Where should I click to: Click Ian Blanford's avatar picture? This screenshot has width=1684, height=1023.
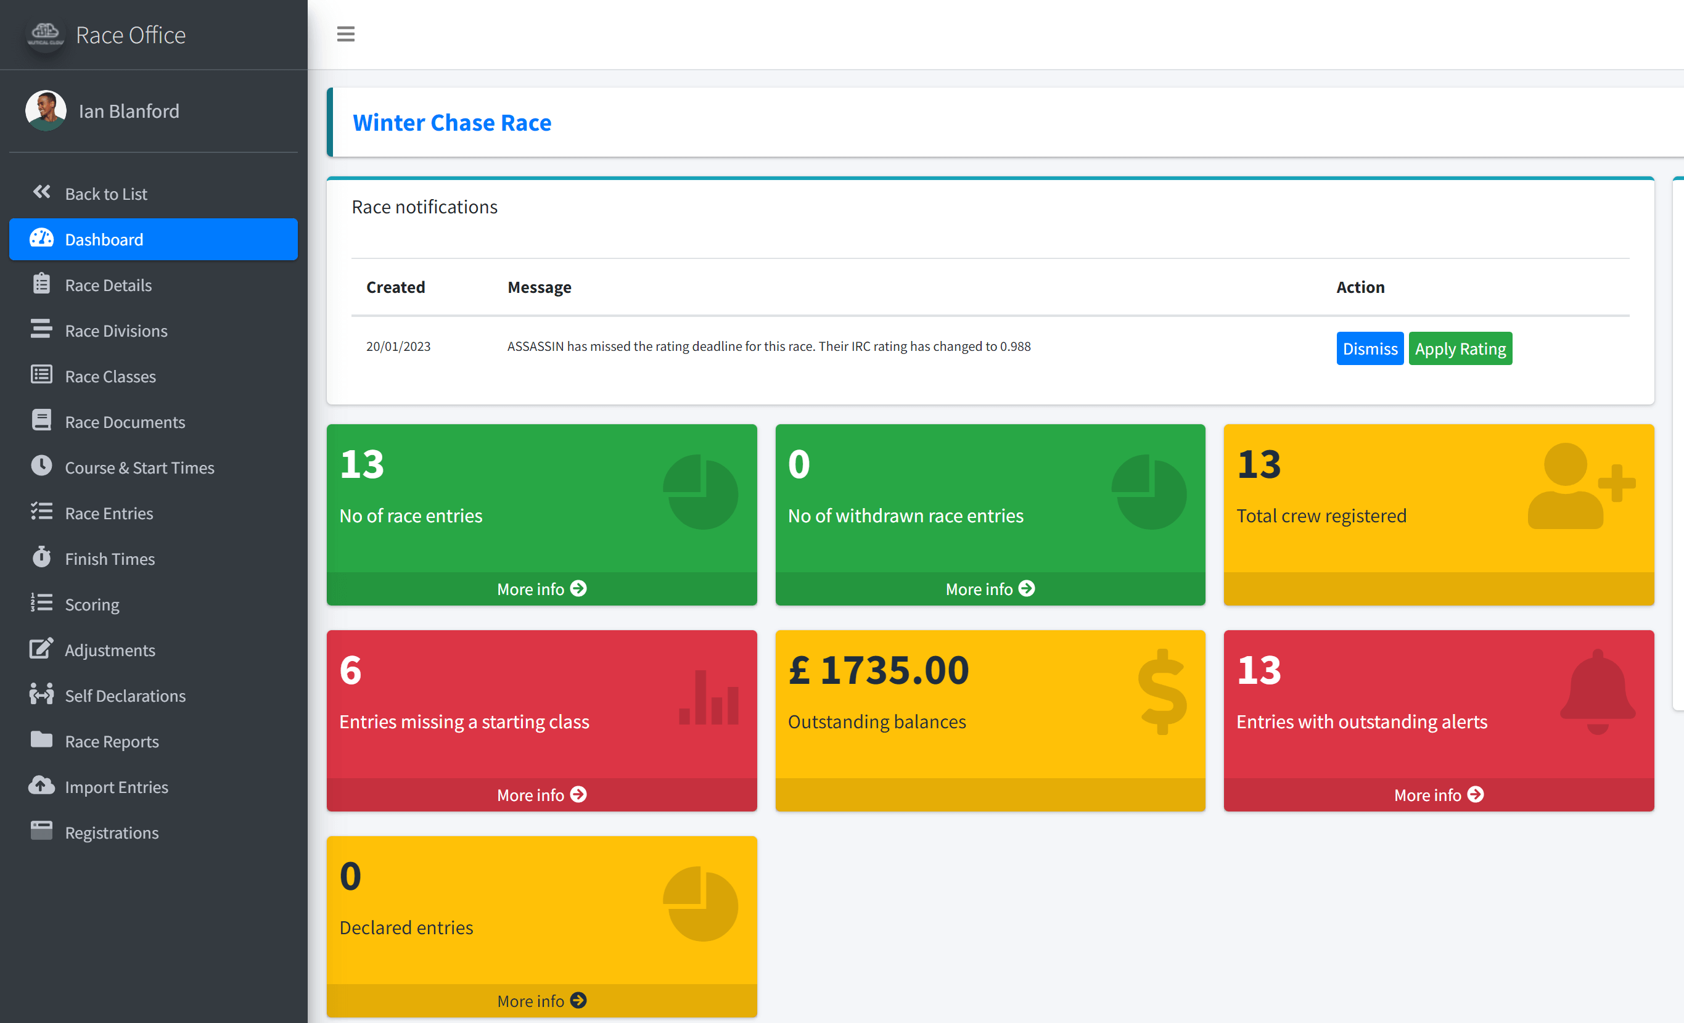click(46, 110)
